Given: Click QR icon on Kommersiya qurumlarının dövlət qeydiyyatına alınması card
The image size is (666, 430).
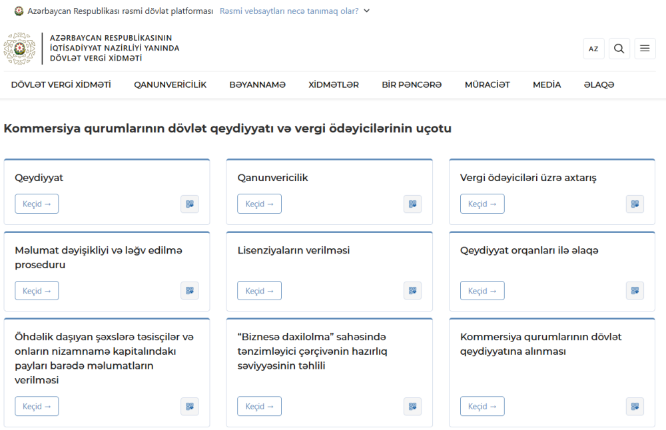Looking at the screenshot, I should tap(635, 406).
